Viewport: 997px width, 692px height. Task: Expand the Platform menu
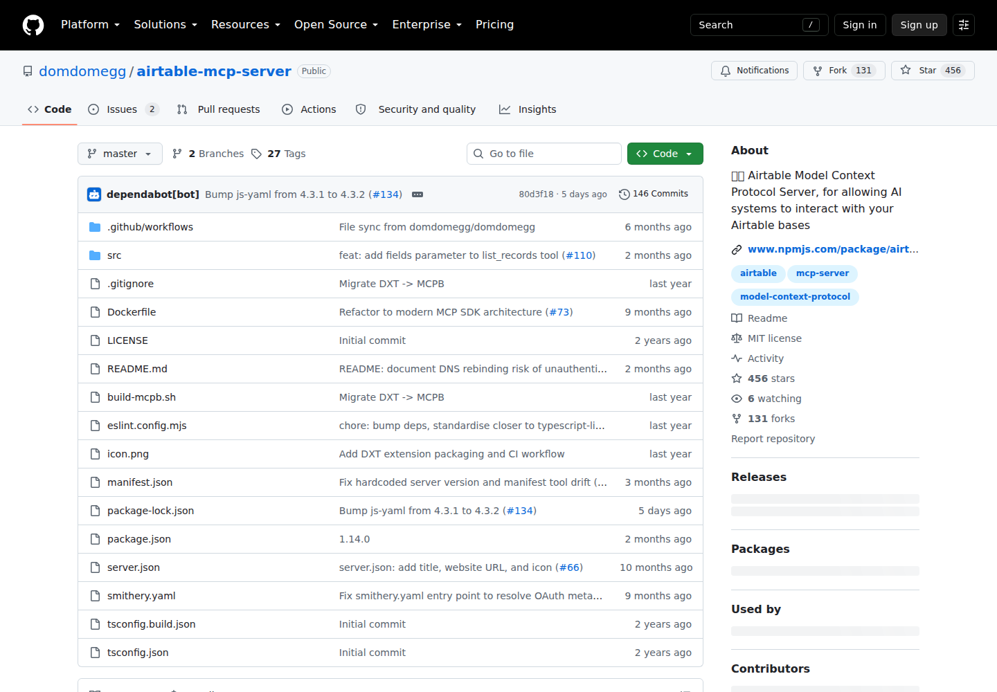coord(91,25)
